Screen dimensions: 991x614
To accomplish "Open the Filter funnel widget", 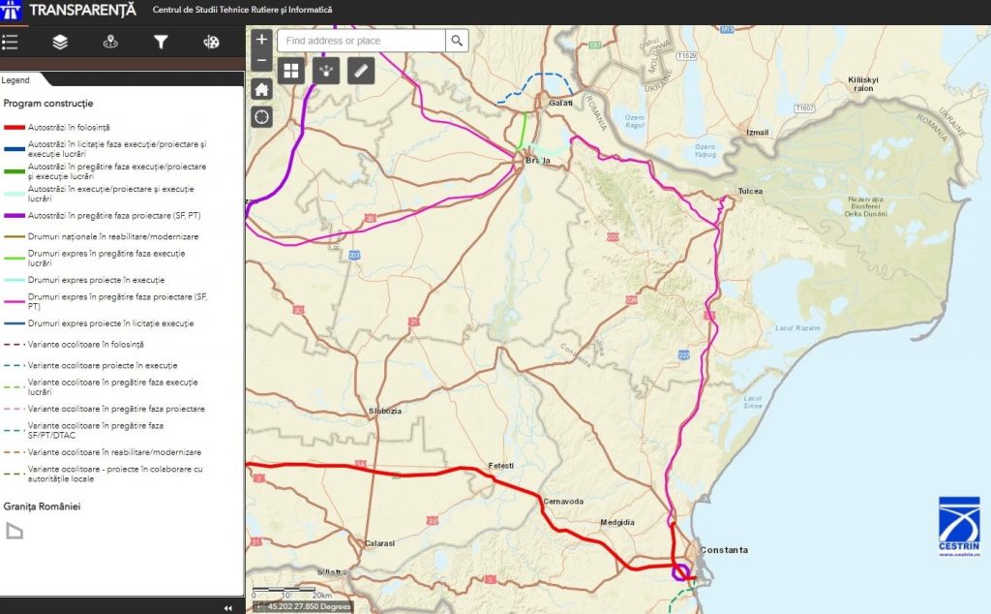I will click(x=161, y=42).
